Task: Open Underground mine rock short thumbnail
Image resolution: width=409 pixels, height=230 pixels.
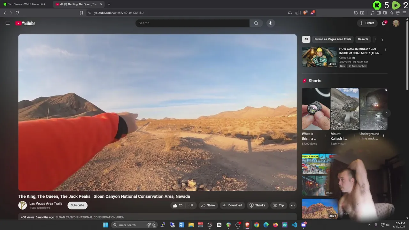Action: point(373,109)
